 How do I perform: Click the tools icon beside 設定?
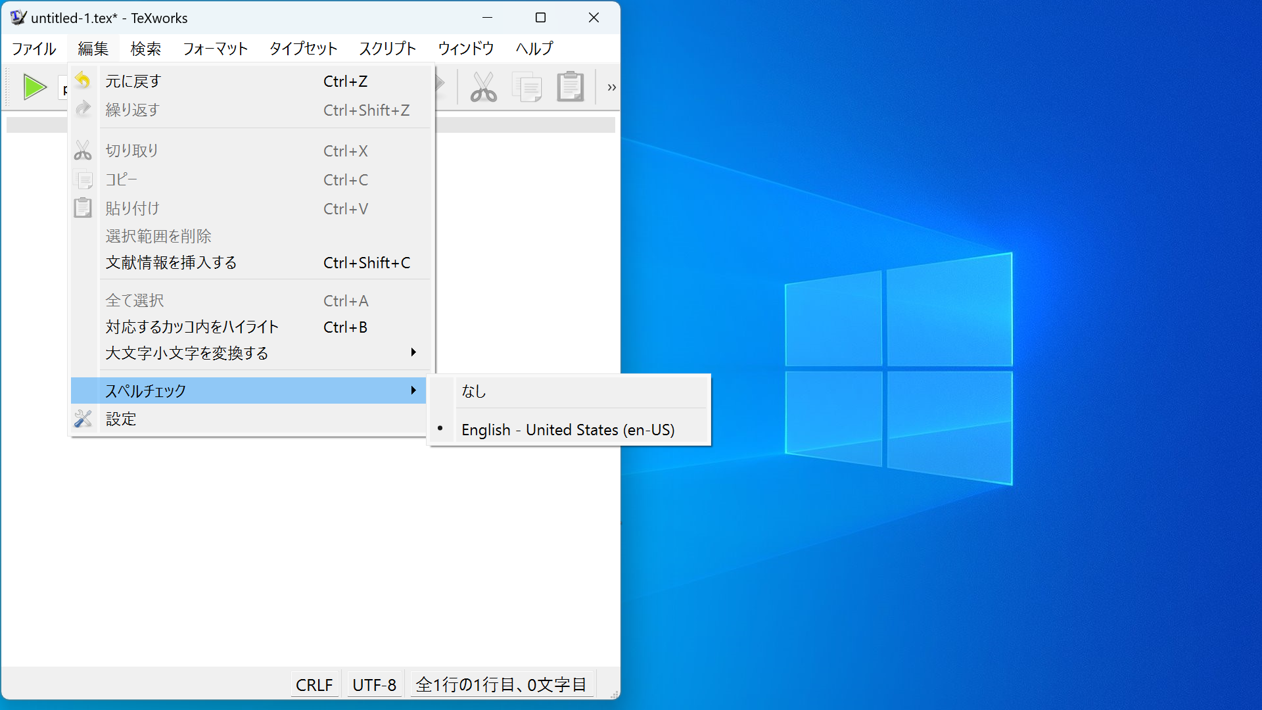tap(83, 419)
